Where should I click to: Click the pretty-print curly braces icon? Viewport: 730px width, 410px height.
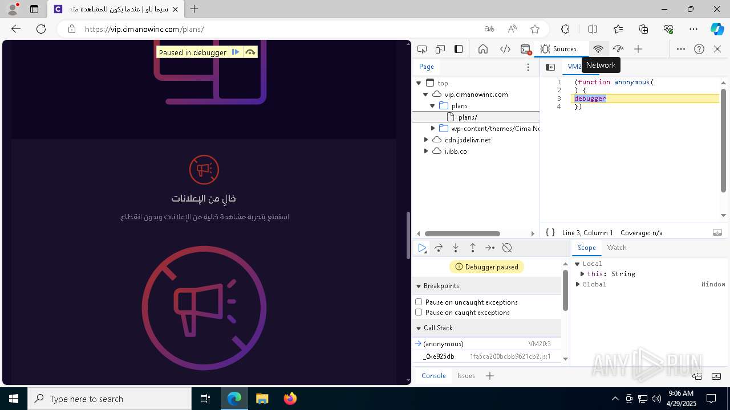(550, 232)
